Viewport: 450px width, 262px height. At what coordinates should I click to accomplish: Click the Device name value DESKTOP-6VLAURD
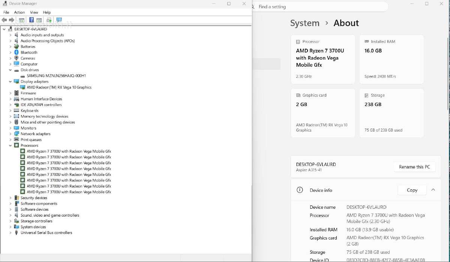click(366, 207)
